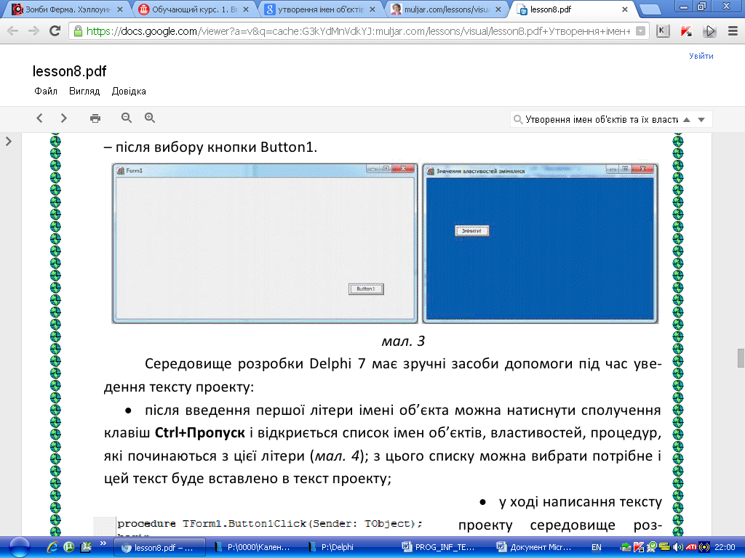This screenshot has width=745, height=558.
Task: Click the play-arrow extension icon
Action: pos(710,31)
